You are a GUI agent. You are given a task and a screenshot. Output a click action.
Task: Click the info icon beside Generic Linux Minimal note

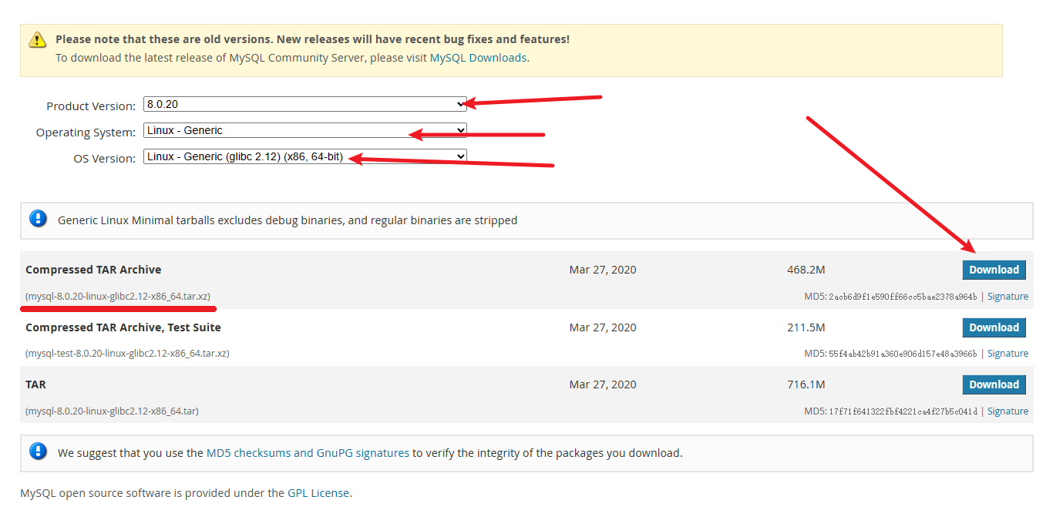[x=38, y=219]
